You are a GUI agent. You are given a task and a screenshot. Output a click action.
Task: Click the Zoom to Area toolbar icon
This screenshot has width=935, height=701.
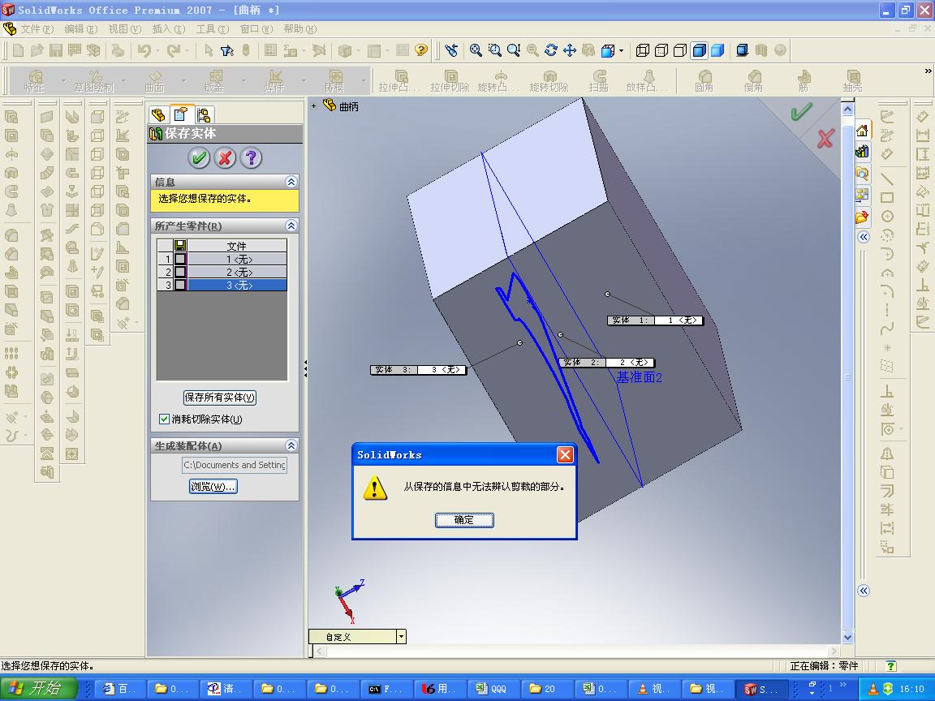[x=494, y=50]
